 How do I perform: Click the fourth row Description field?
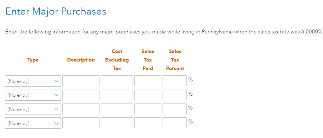coord(81,123)
